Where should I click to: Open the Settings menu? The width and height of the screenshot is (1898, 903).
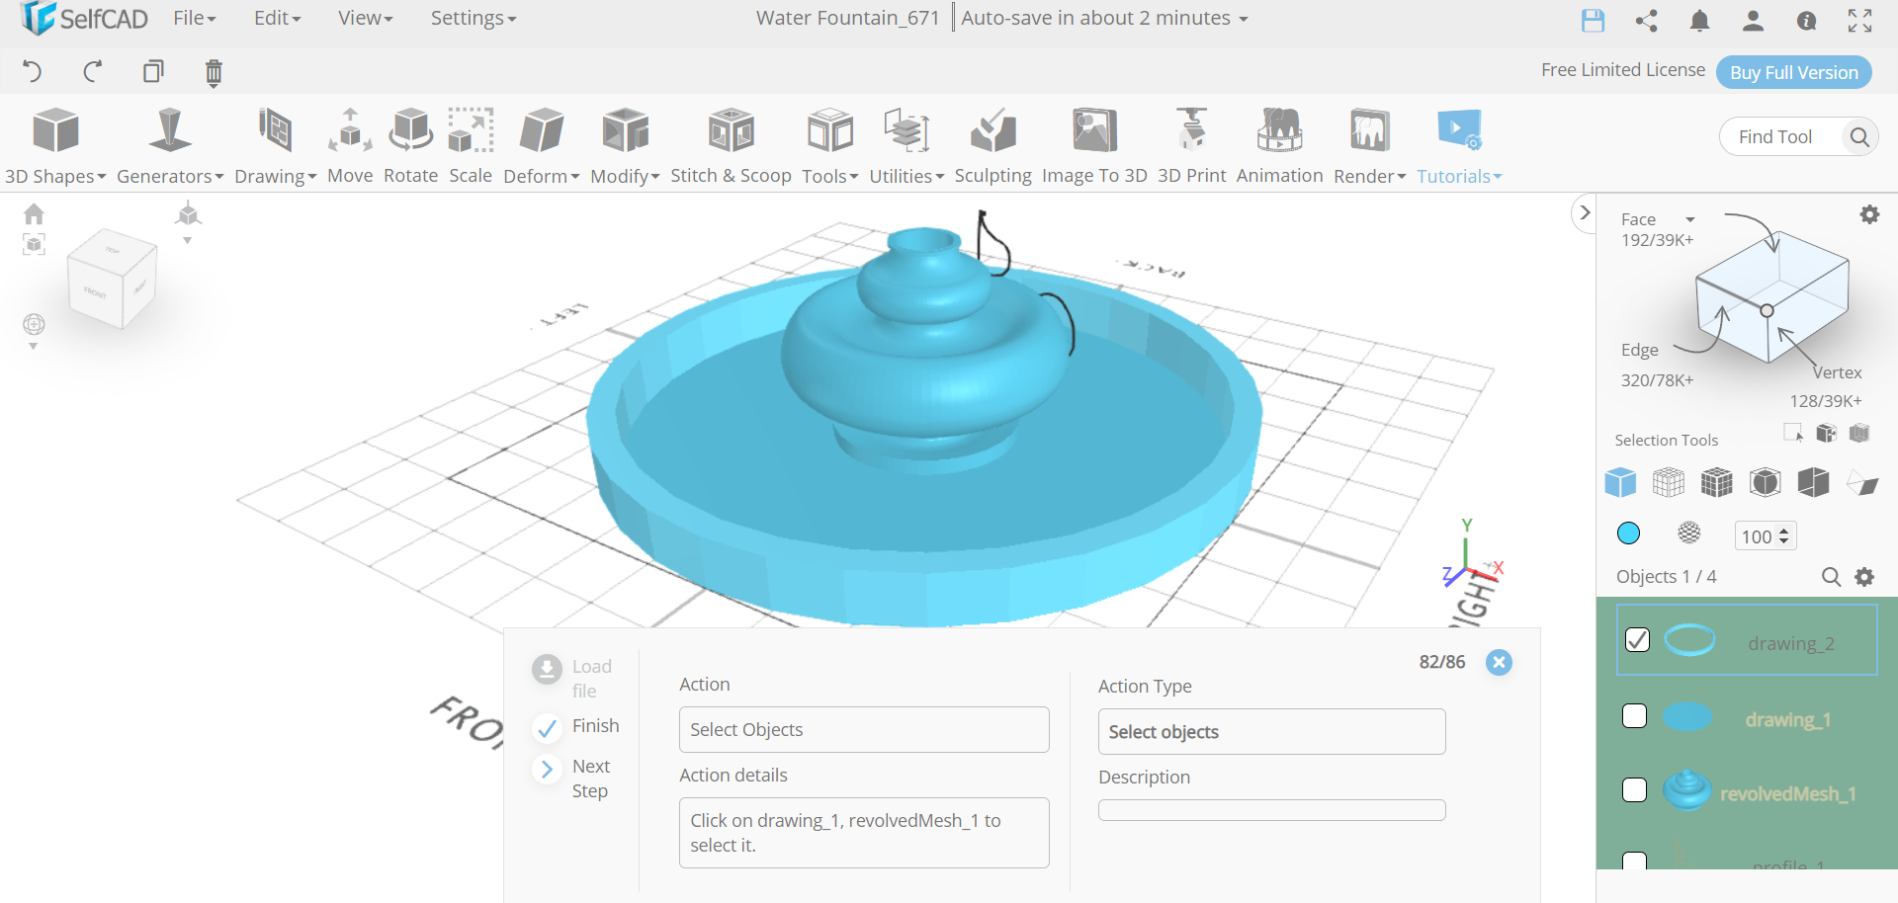tap(473, 18)
